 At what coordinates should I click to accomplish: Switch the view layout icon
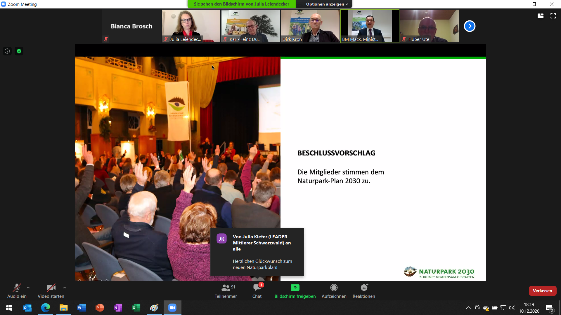[540, 16]
